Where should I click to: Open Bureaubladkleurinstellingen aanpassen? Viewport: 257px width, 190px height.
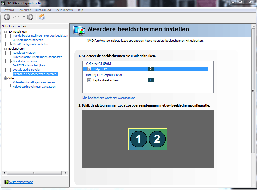click(38, 57)
